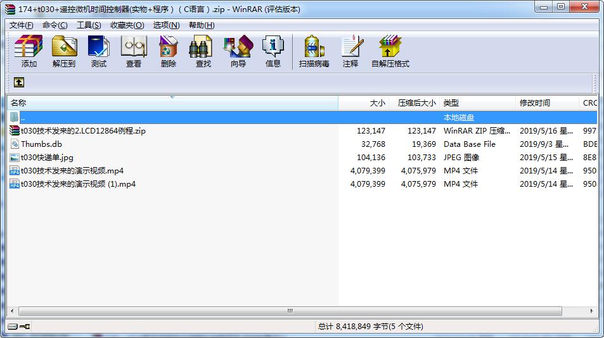Select file name t030快递单.jpg

click(x=47, y=157)
